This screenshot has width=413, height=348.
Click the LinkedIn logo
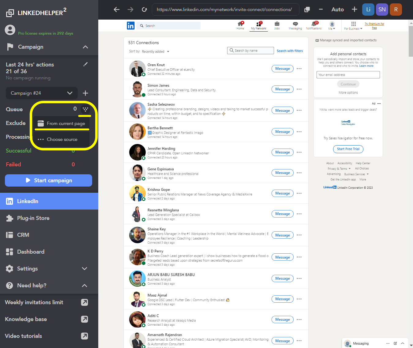pos(131,25)
